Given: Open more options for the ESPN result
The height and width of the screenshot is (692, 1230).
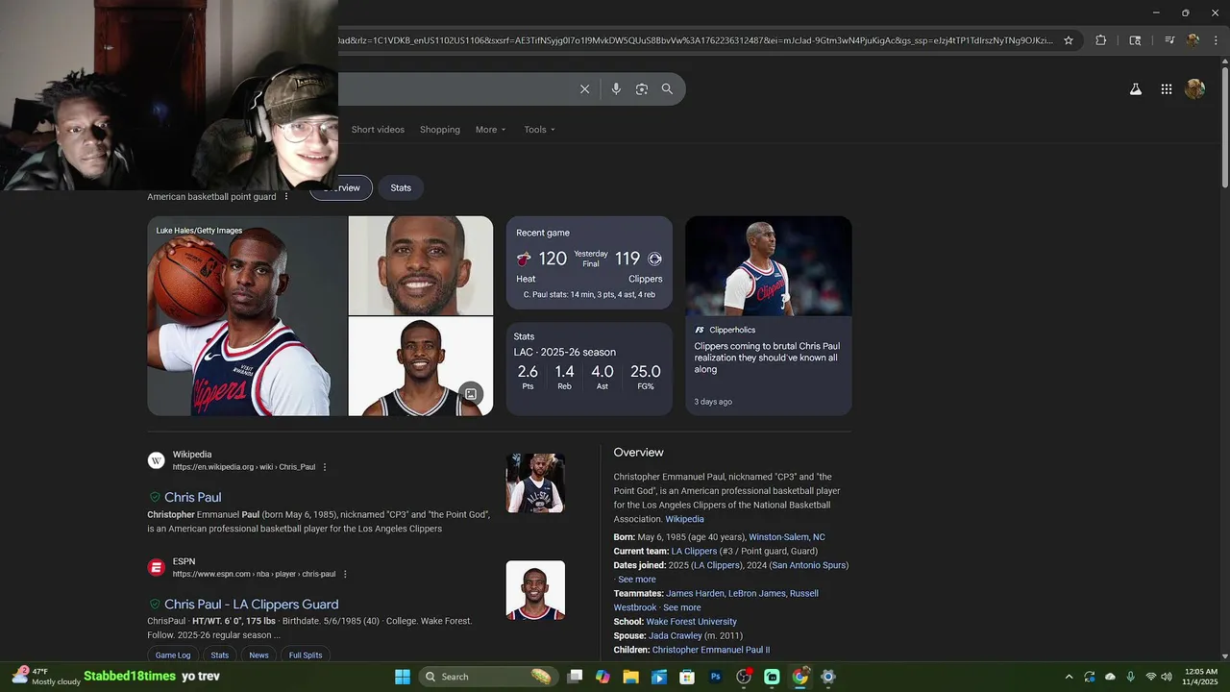Looking at the screenshot, I should [345, 574].
